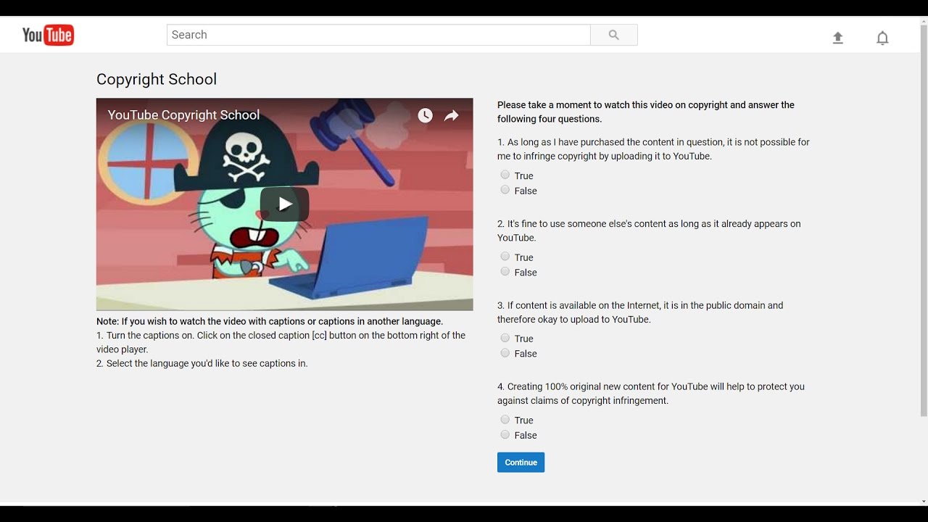
Task: Select False for question 4
Action: point(505,434)
